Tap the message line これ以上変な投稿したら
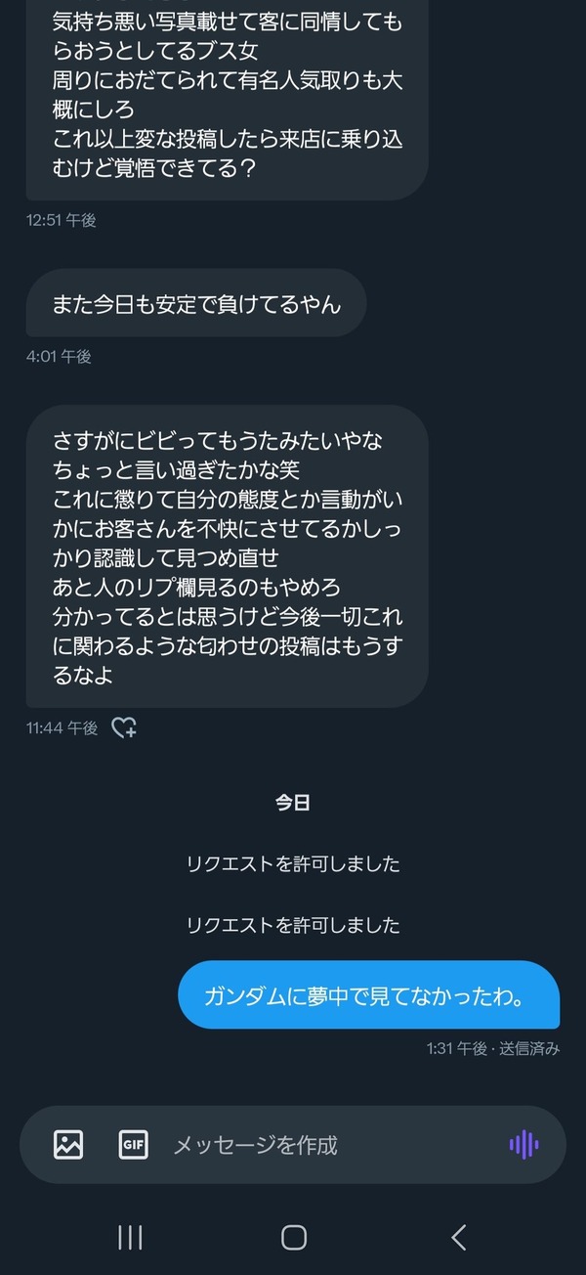Image resolution: width=586 pixels, height=1275 pixels. coord(228,139)
